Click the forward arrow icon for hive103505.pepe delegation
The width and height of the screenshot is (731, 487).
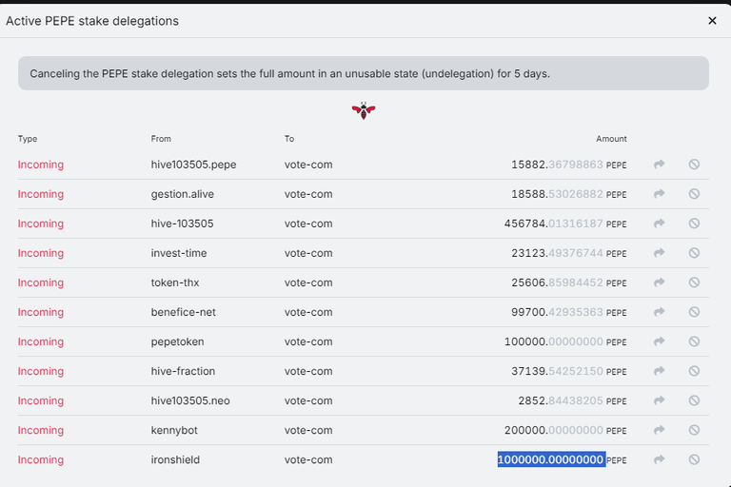tap(659, 164)
